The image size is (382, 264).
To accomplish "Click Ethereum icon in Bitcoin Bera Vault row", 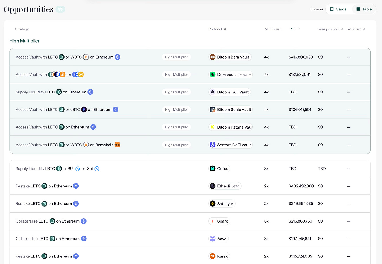I will tap(118, 57).
